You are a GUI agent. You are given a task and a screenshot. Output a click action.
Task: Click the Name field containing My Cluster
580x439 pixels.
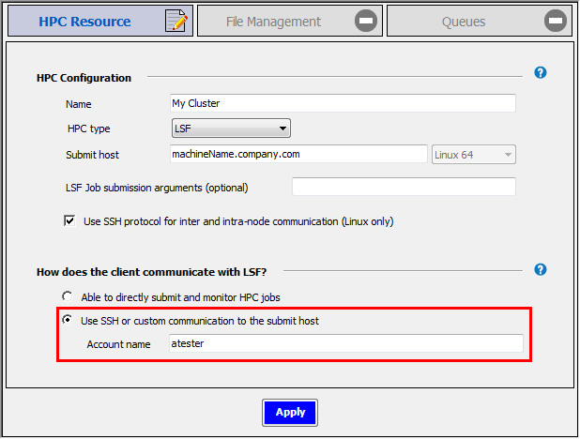tap(343, 103)
